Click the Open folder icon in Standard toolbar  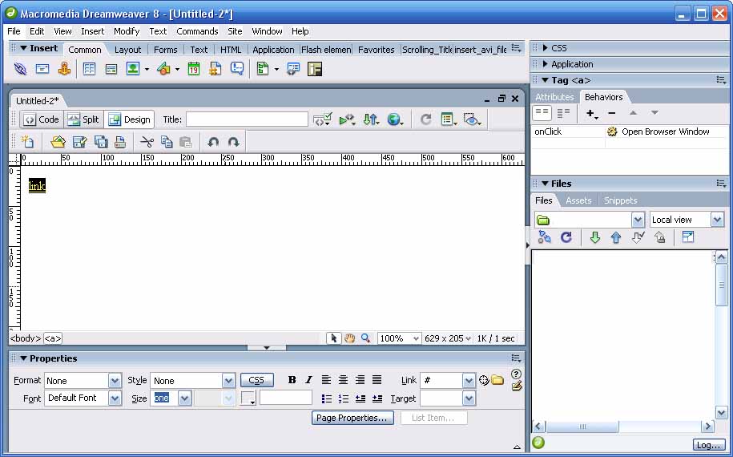point(58,142)
